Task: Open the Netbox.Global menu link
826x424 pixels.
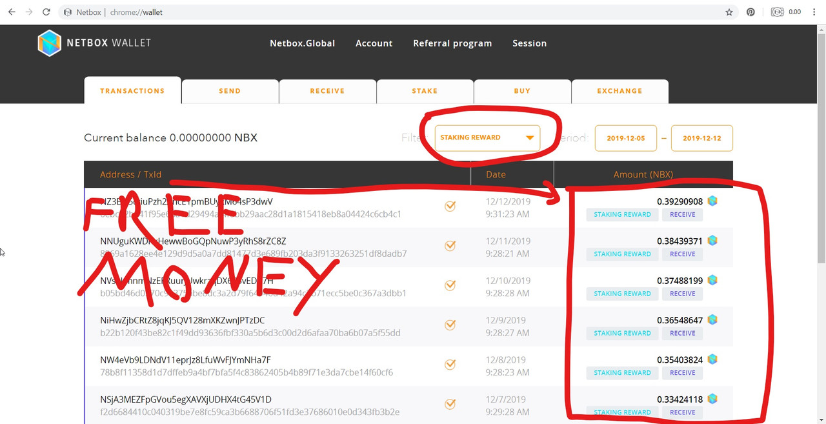Action: pyautogui.click(x=302, y=43)
